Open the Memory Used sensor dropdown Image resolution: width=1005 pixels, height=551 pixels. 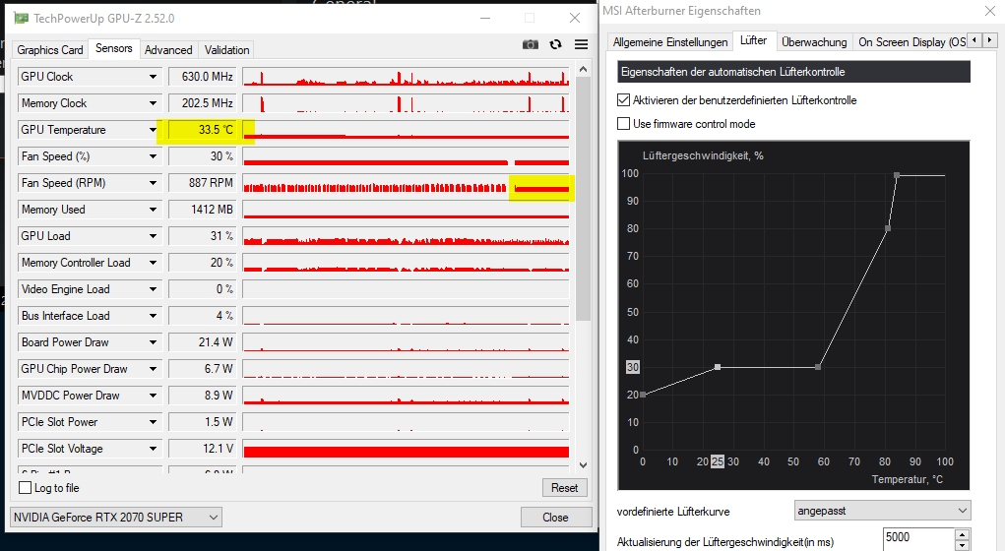coord(153,210)
